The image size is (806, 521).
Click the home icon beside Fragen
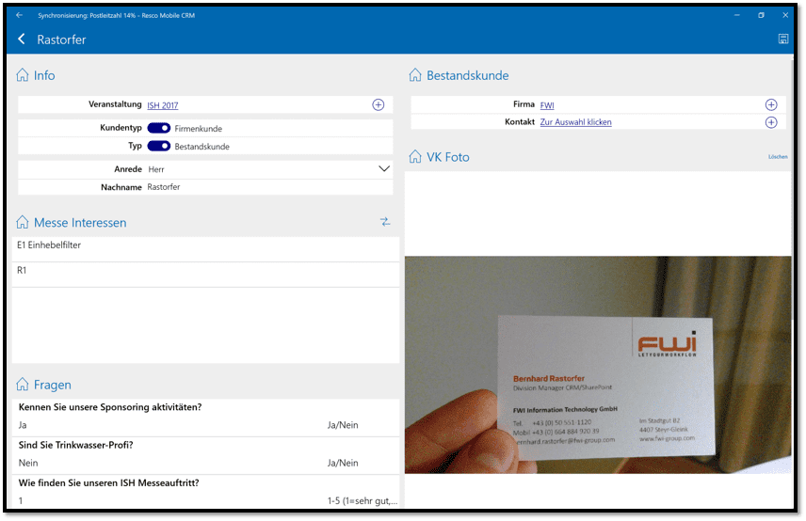(23, 384)
